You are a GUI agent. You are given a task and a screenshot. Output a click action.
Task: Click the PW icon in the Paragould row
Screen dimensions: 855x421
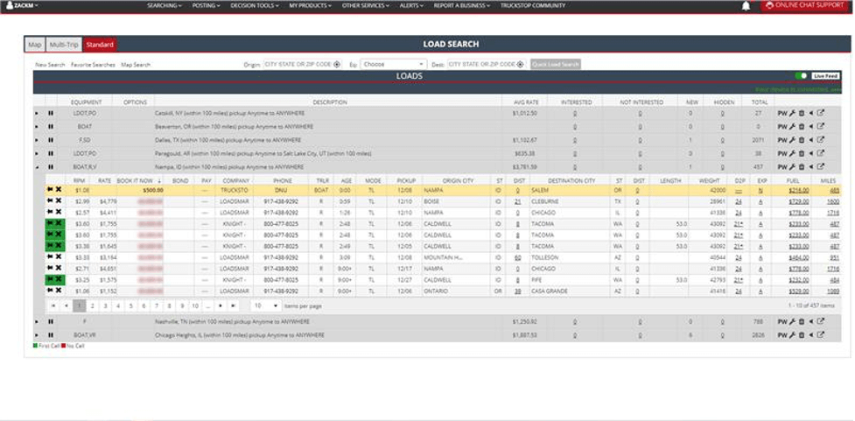pyautogui.click(x=781, y=152)
